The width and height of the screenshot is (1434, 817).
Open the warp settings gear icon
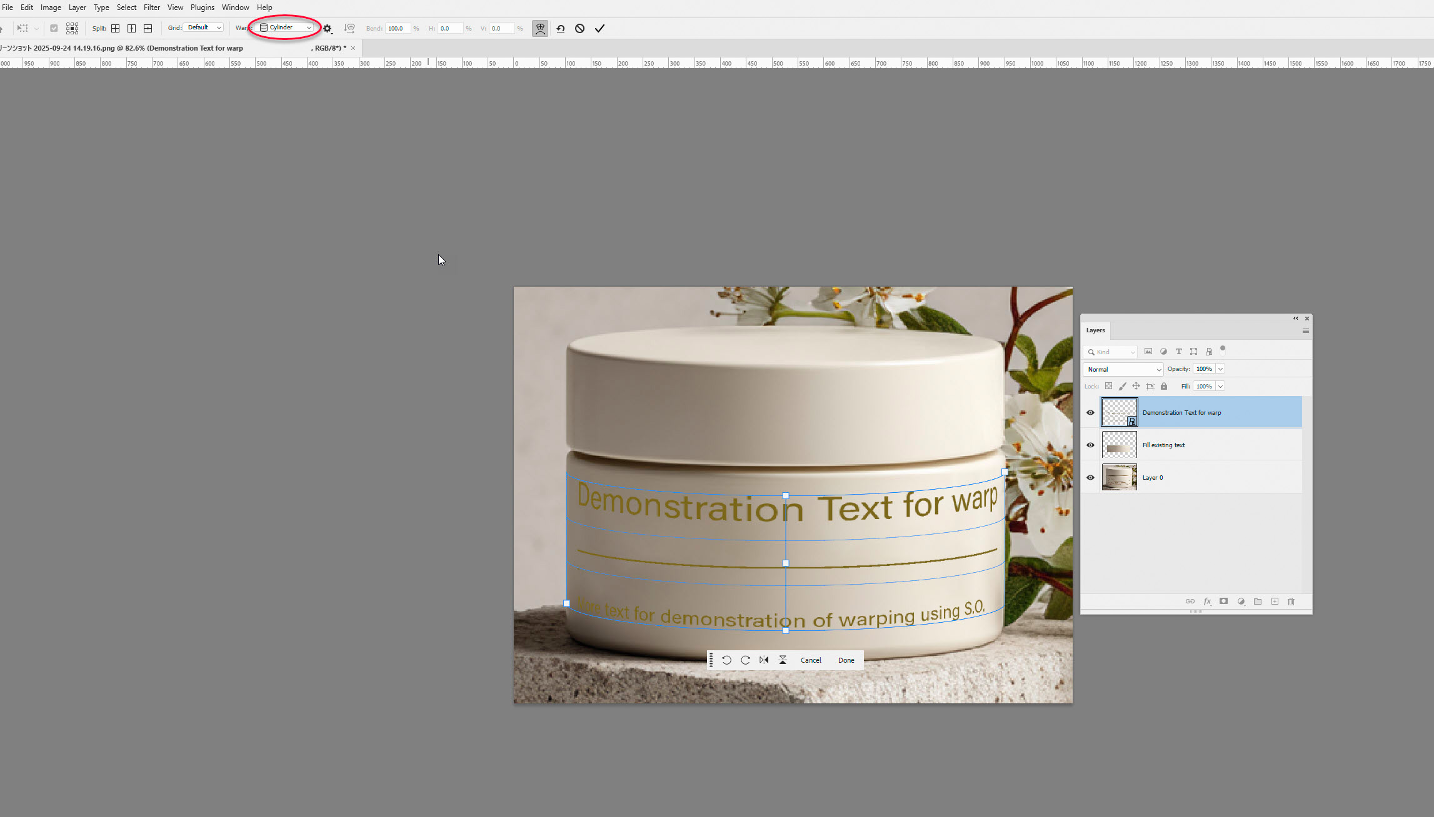click(x=327, y=28)
